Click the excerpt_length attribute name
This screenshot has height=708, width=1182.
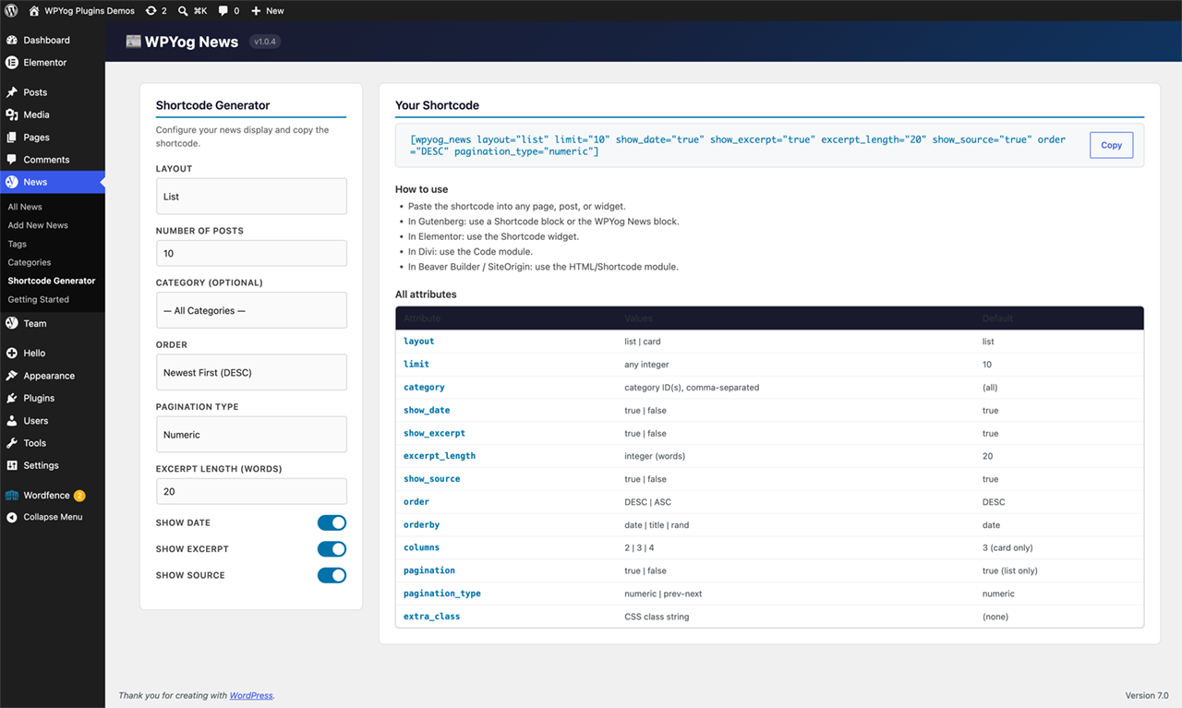tap(440, 456)
